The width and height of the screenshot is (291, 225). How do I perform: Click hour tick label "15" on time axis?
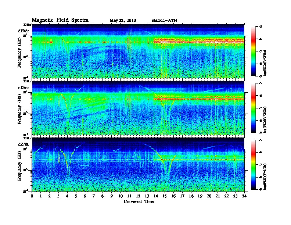tap(165, 196)
